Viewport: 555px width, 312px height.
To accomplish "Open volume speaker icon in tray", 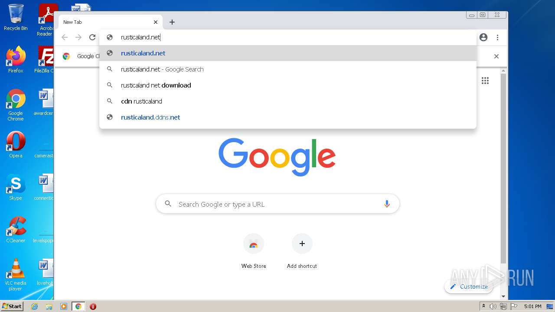I will [x=493, y=306].
